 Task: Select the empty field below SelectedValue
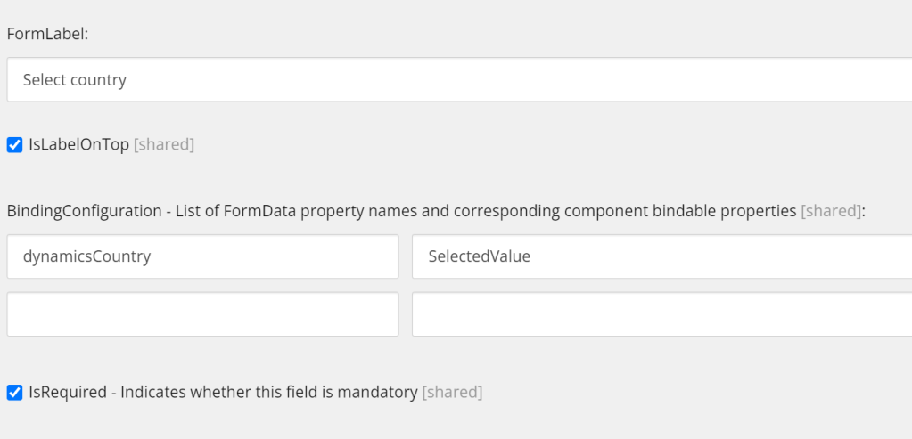[x=661, y=314]
